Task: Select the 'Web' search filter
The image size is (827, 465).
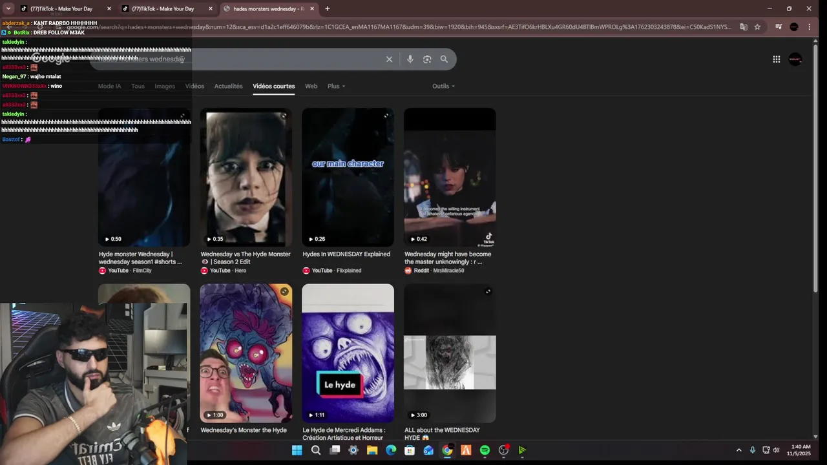Action: click(311, 86)
